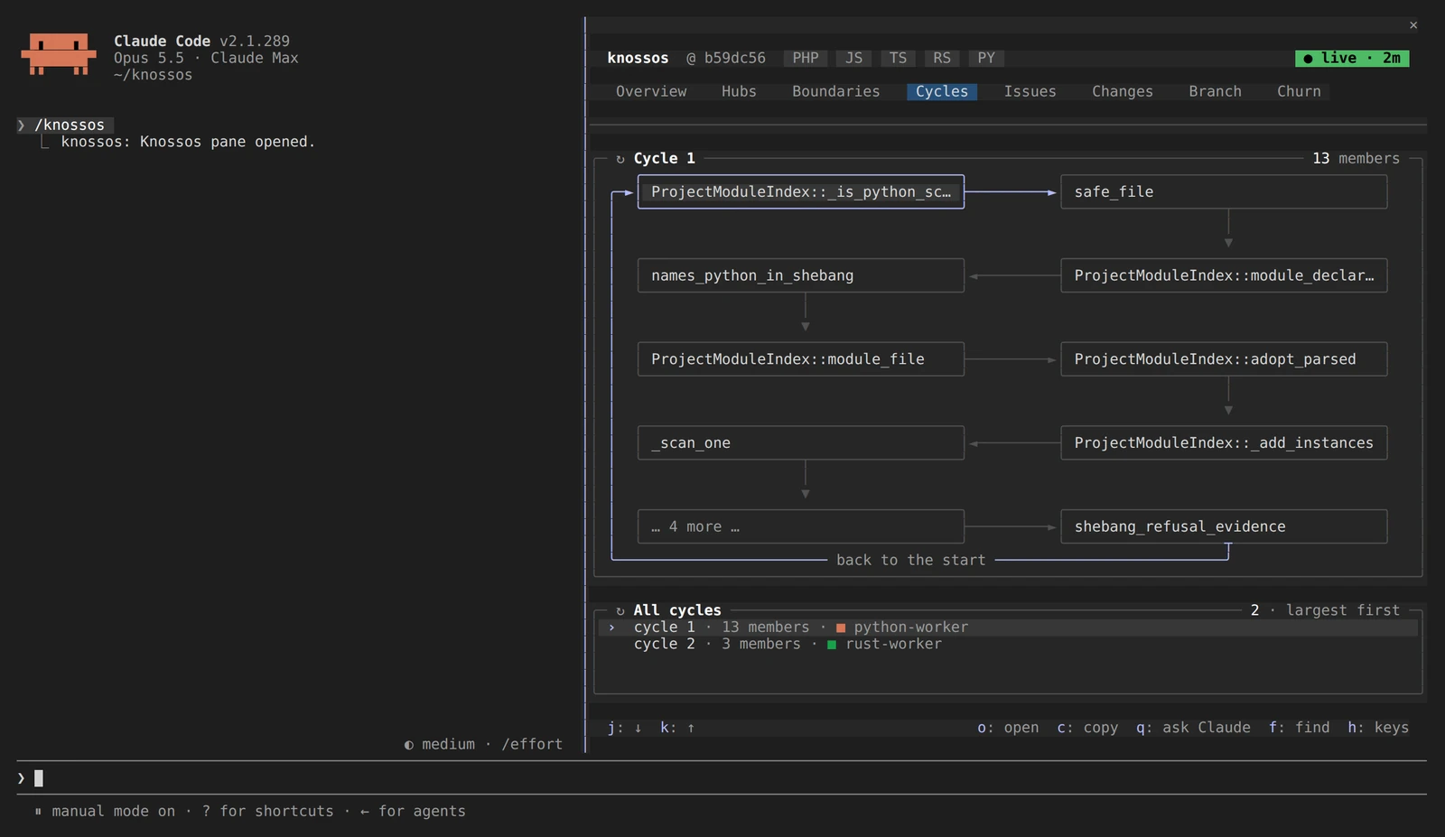Focus the Claude Code prompt input

click(x=722, y=778)
